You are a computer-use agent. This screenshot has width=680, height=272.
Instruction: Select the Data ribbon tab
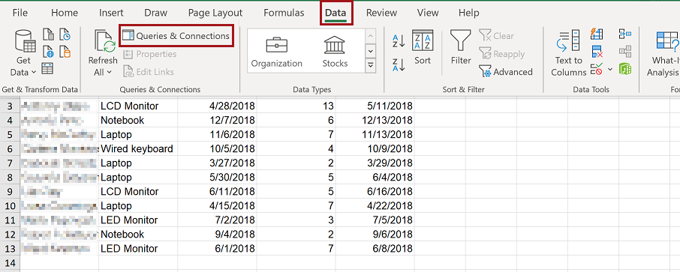coord(335,13)
